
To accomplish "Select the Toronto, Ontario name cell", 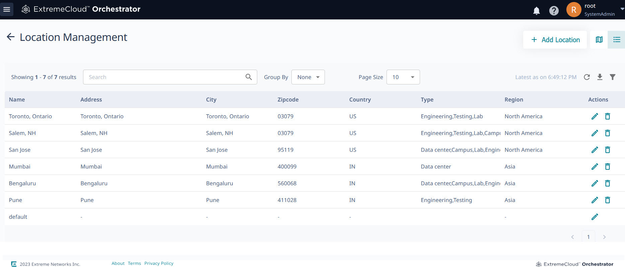I will (x=30, y=116).
